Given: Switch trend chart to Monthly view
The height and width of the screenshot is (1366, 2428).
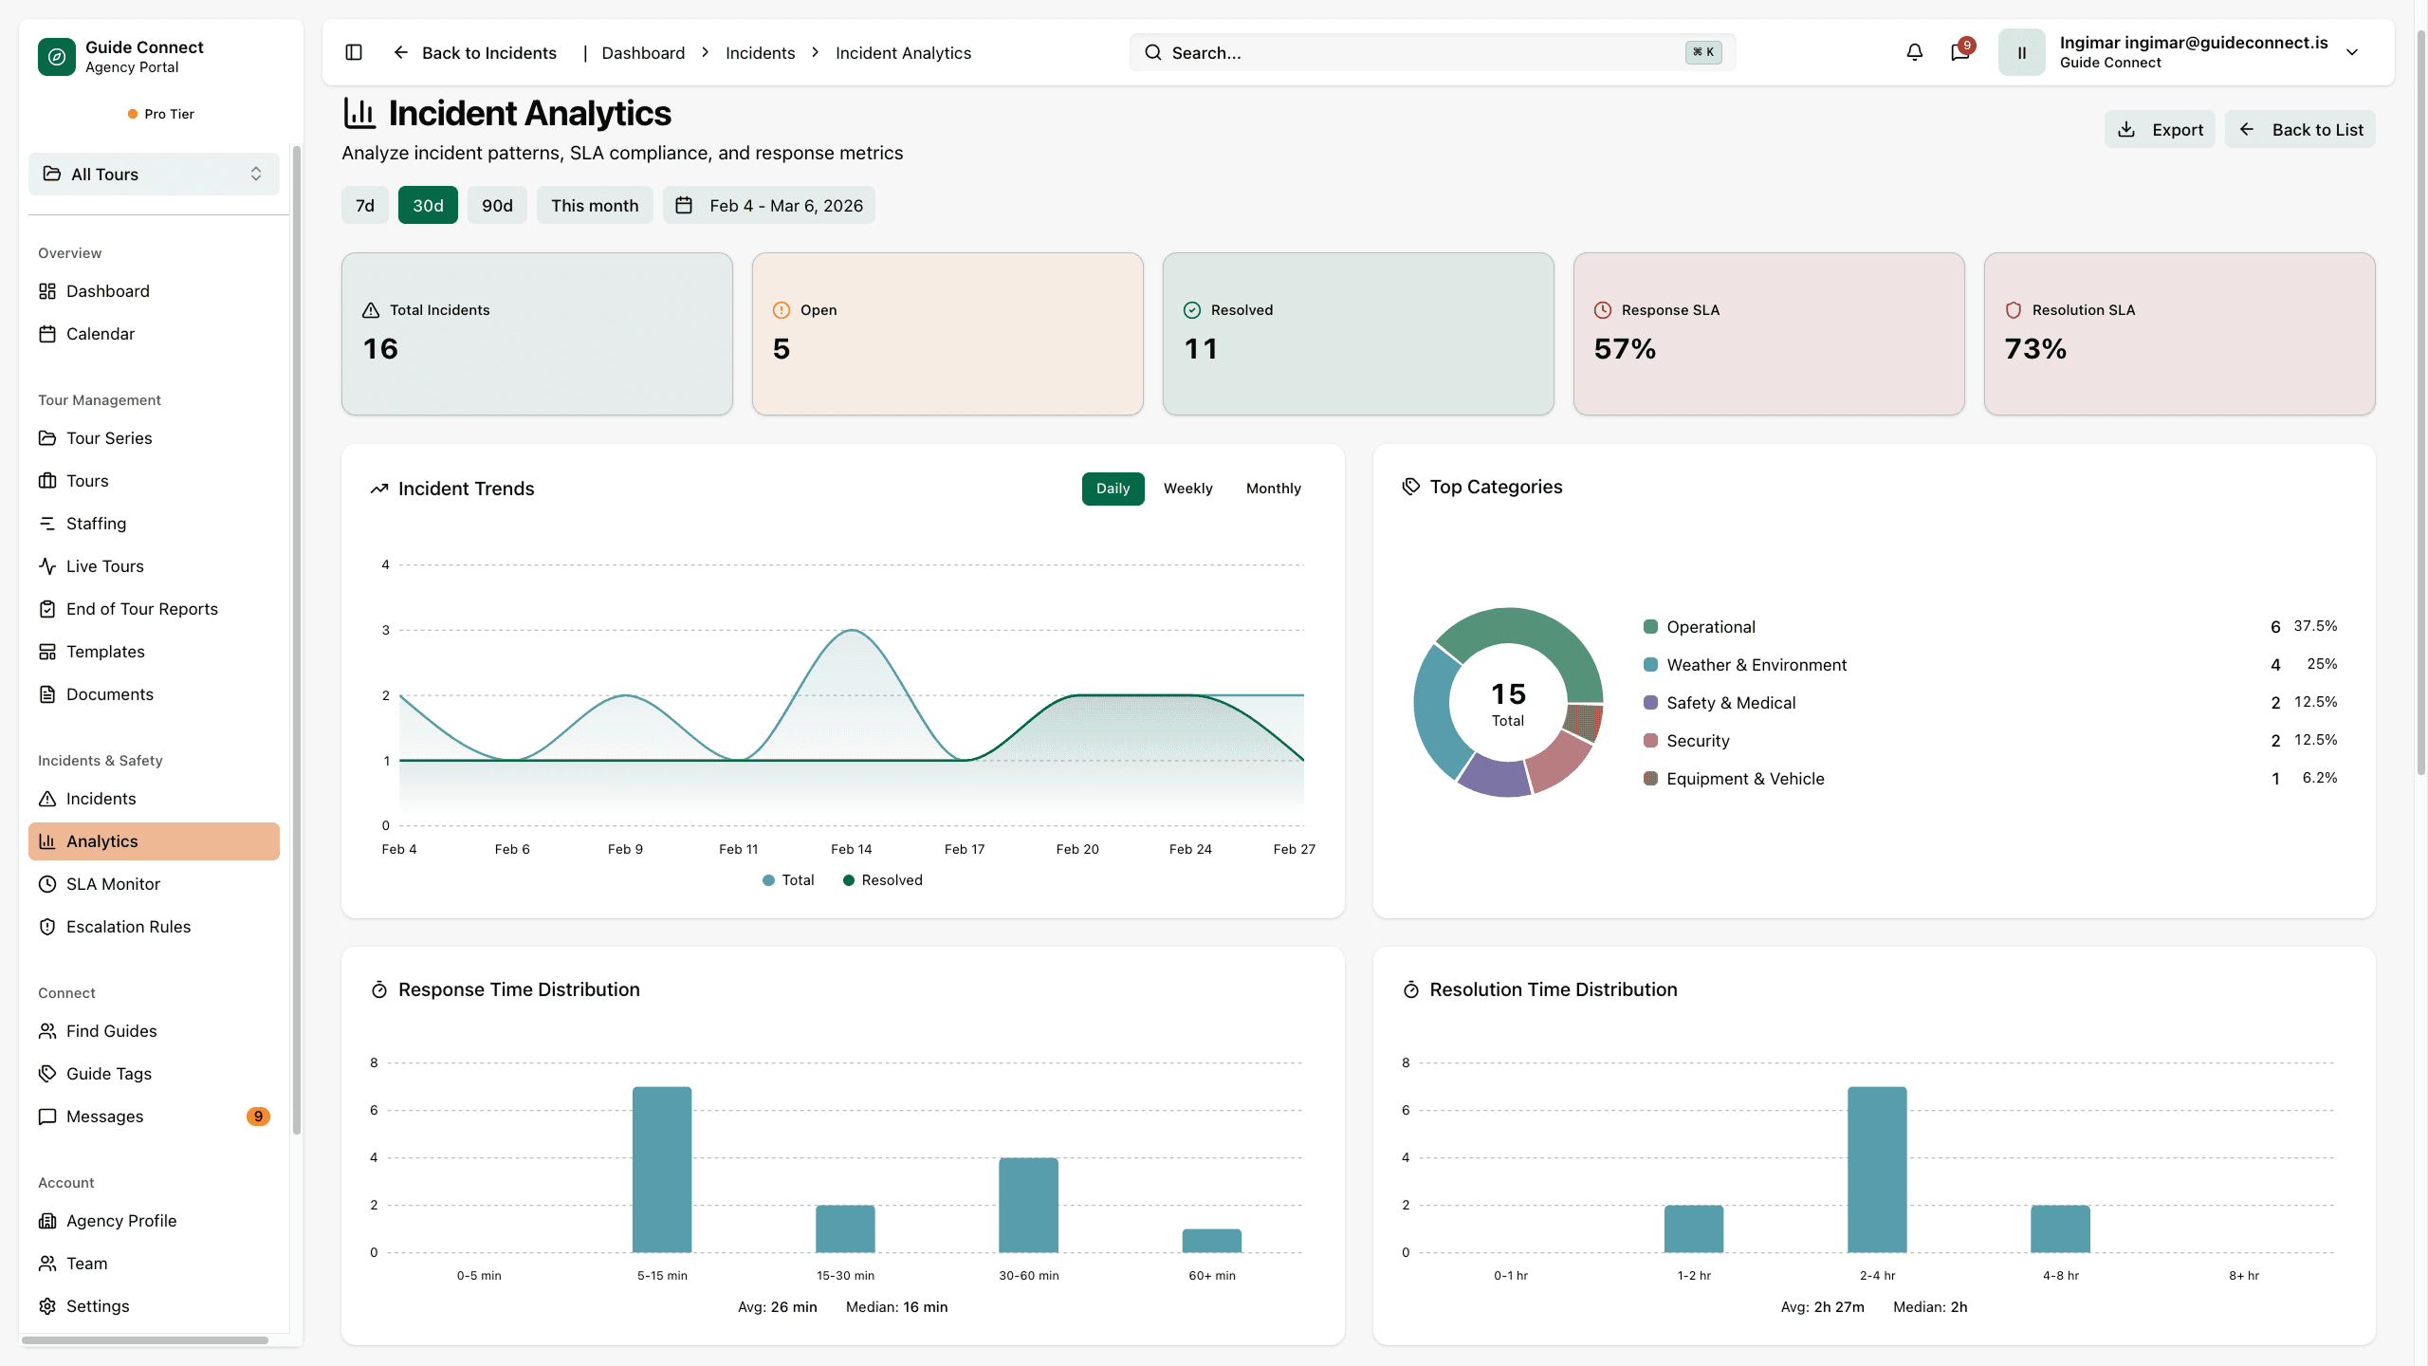Looking at the screenshot, I should pos(1273,489).
